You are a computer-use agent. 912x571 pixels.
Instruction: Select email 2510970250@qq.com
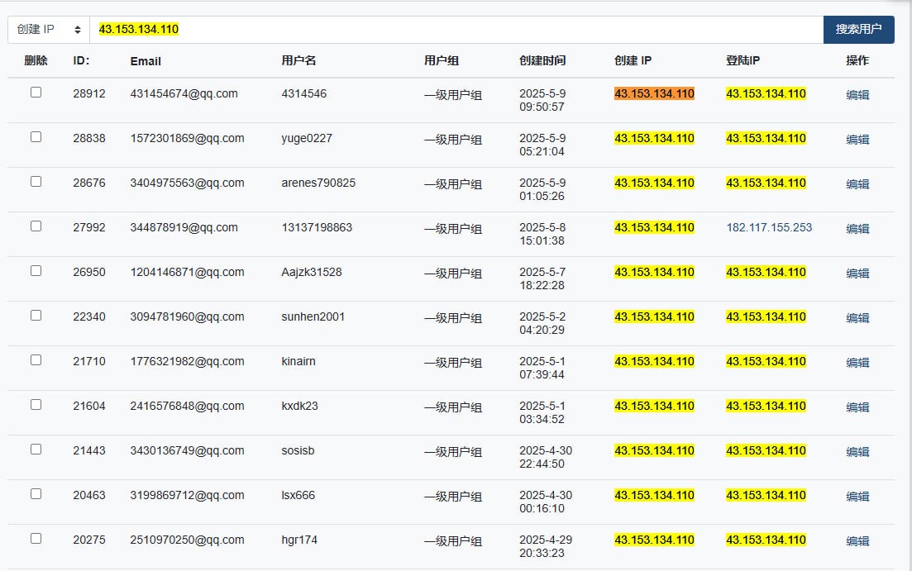tap(188, 540)
